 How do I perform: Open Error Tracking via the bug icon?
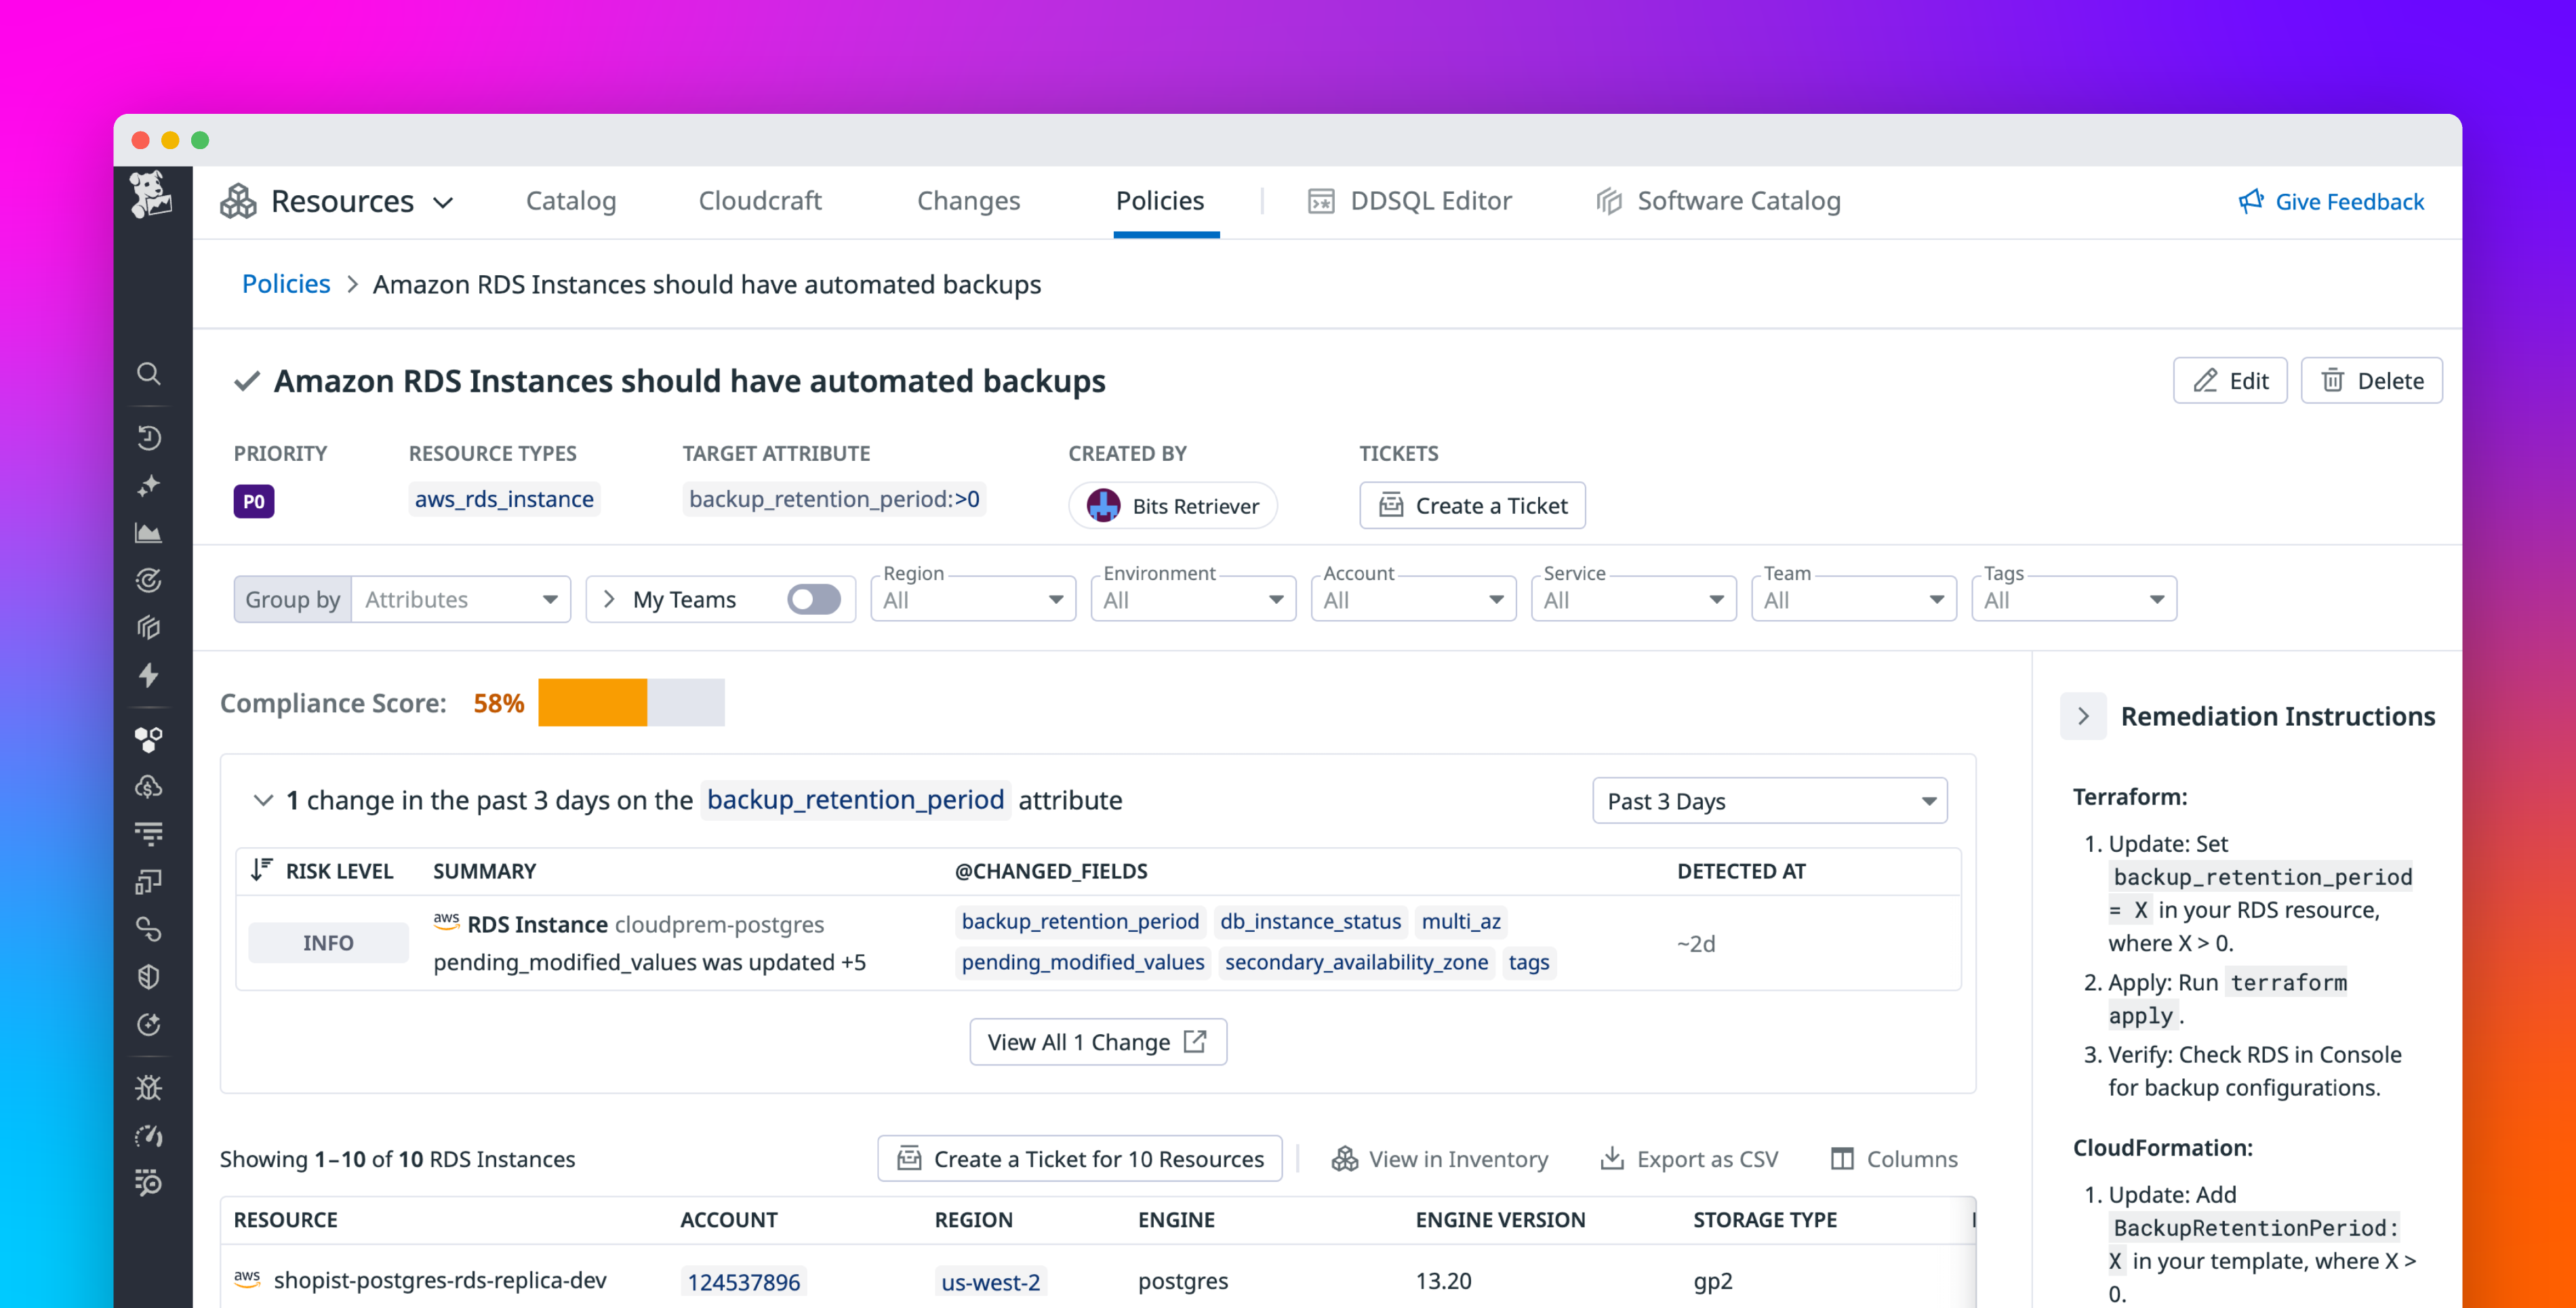point(150,1088)
